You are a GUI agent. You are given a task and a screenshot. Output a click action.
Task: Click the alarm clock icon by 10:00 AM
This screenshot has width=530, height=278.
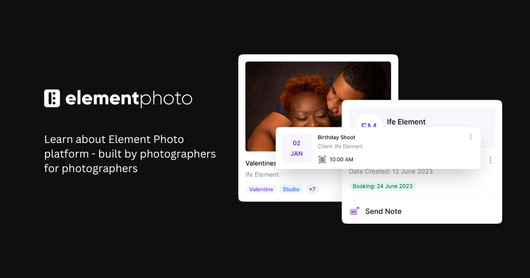pos(322,159)
